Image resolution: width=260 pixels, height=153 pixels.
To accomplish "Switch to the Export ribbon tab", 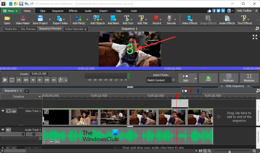I will coord(104,11).
